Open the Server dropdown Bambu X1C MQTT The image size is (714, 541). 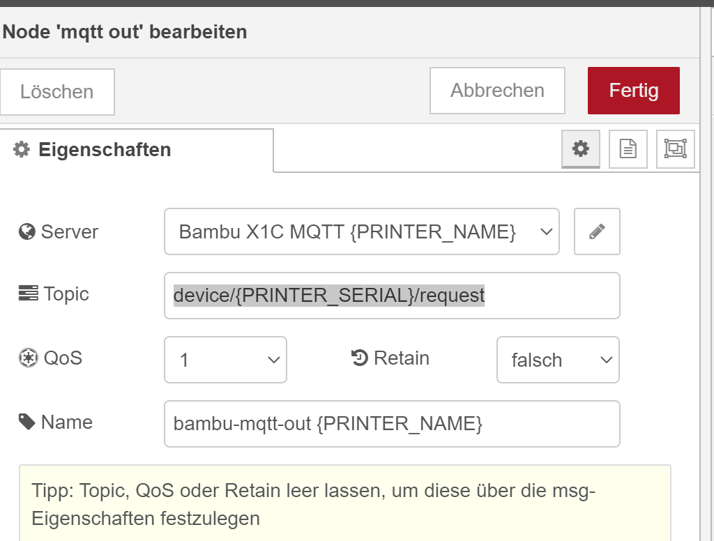tap(362, 231)
